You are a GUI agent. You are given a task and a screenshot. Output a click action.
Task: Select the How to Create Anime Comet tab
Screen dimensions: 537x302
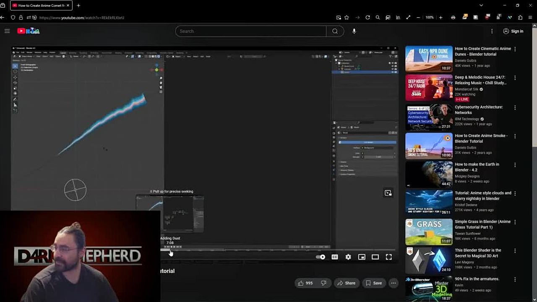pyautogui.click(x=41, y=5)
